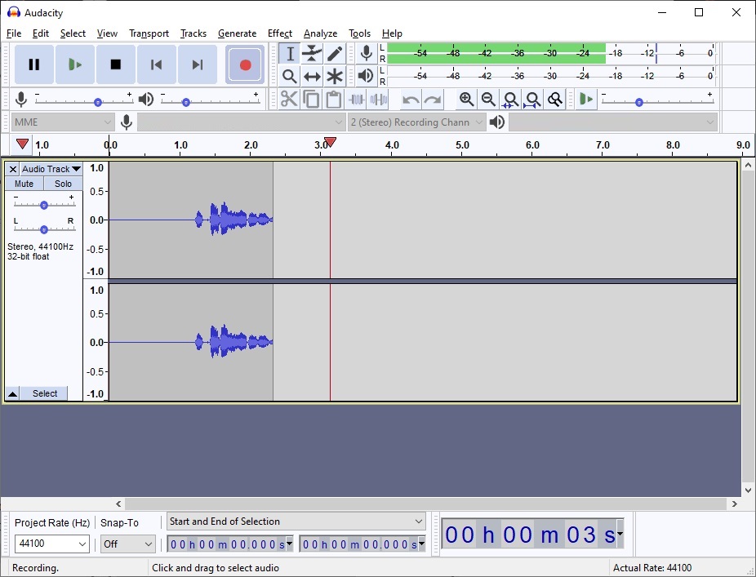This screenshot has width=756, height=577.
Task: Open the Transport menu
Action: coord(149,33)
